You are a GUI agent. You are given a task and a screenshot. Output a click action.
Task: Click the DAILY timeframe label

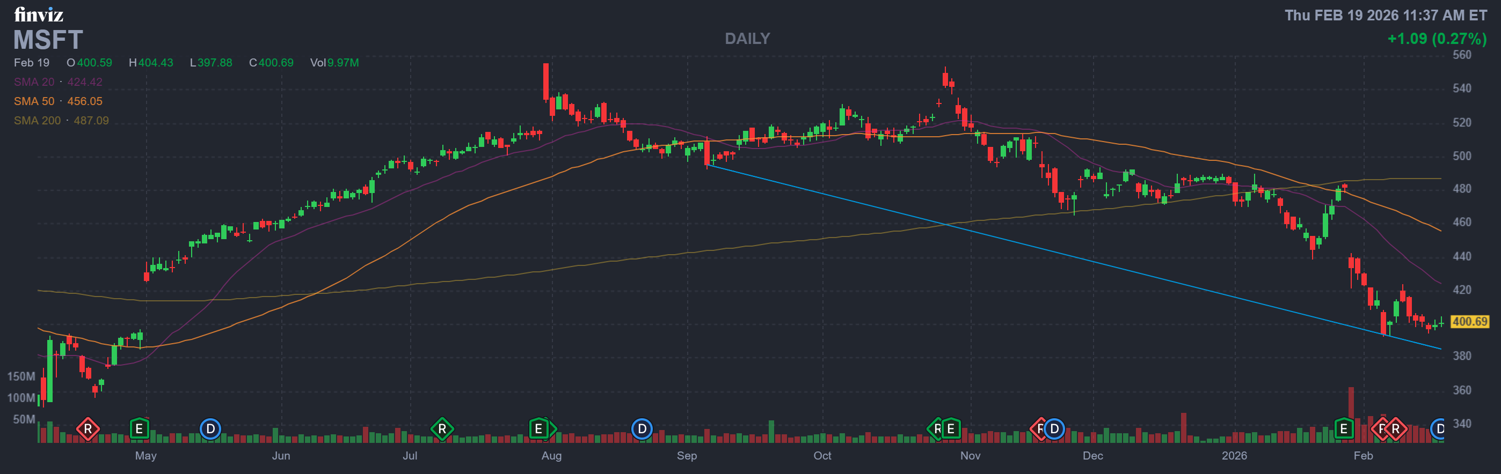pos(747,39)
